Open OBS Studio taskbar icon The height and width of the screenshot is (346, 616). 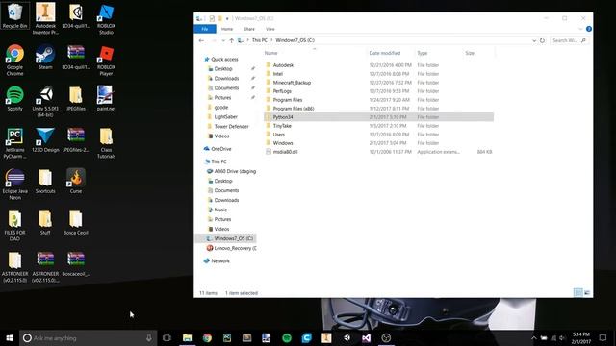click(x=386, y=337)
